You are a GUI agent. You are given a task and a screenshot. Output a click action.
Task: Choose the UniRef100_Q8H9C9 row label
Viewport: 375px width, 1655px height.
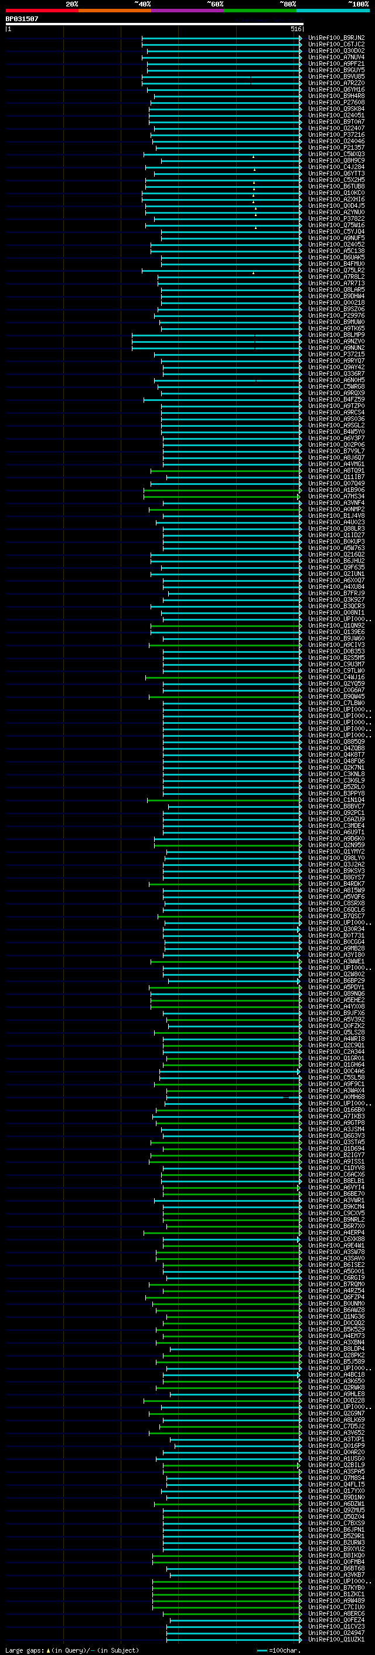[x=336, y=161]
